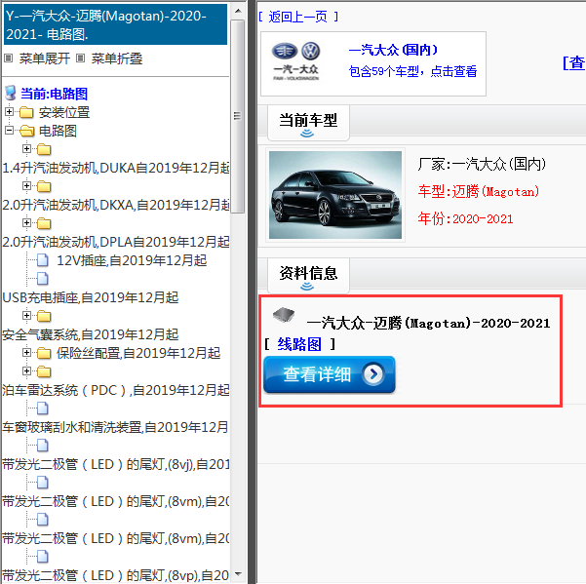Click the 安装位置 tree label

[x=64, y=112]
